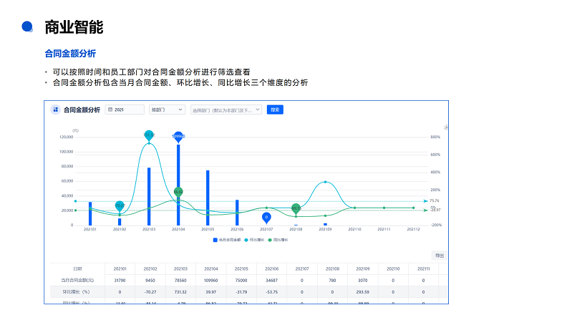Image resolution: width=587 pixels, height=330 pixels.
Task: Click the teal marker pin at 202102
Action: click(x=120, y=207)
